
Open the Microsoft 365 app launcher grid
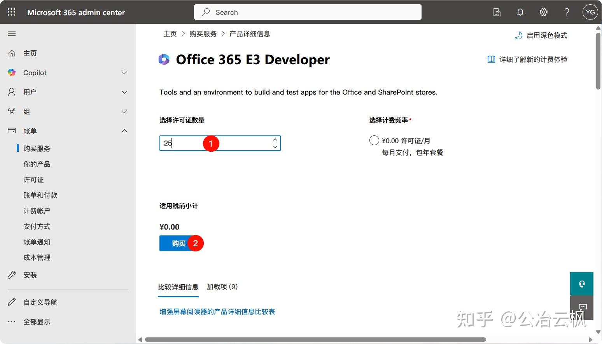pyautogui.click(x=11, y=12)
